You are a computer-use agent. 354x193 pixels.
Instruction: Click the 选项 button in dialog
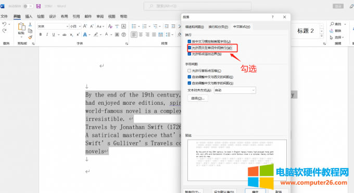[x=197, y=98]
